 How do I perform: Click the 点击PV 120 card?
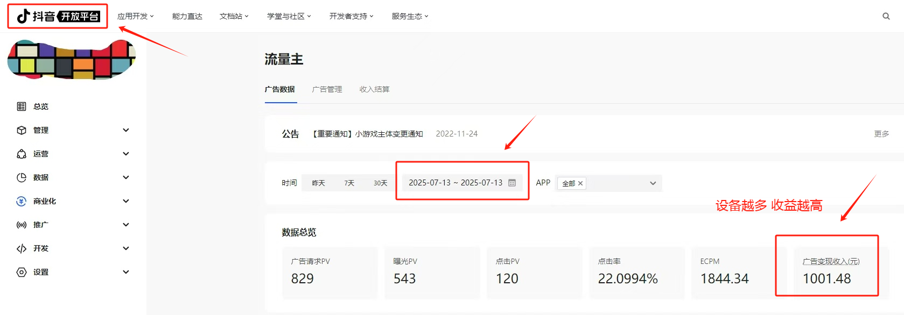click(535, 273)
